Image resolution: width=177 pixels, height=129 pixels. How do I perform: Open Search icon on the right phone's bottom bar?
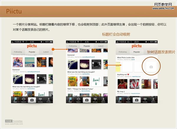128,100
